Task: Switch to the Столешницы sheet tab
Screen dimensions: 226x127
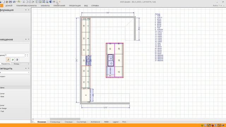Action: click(x=55, y=122)
